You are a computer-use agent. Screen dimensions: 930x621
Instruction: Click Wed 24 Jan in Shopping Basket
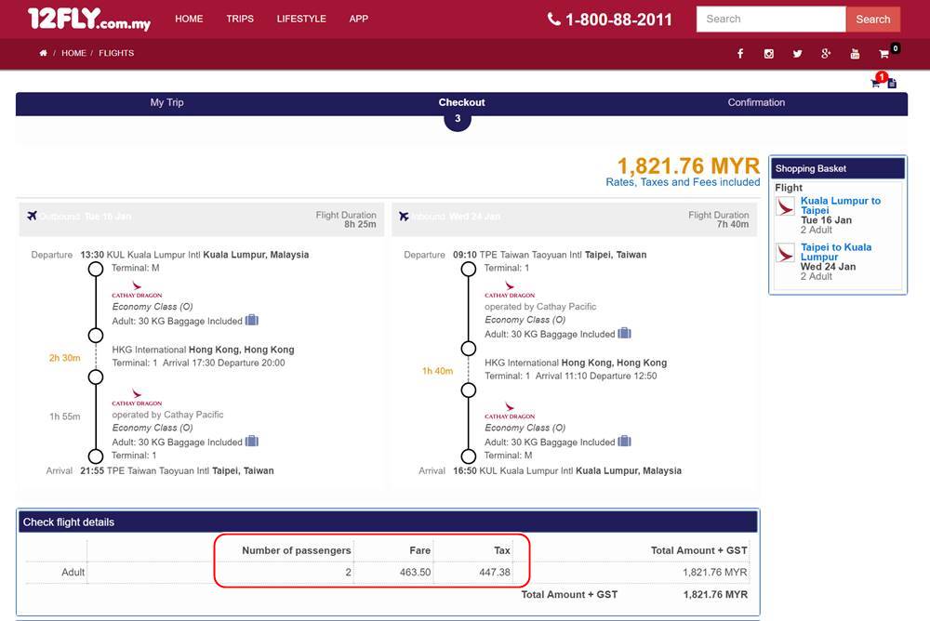point(828,267)
